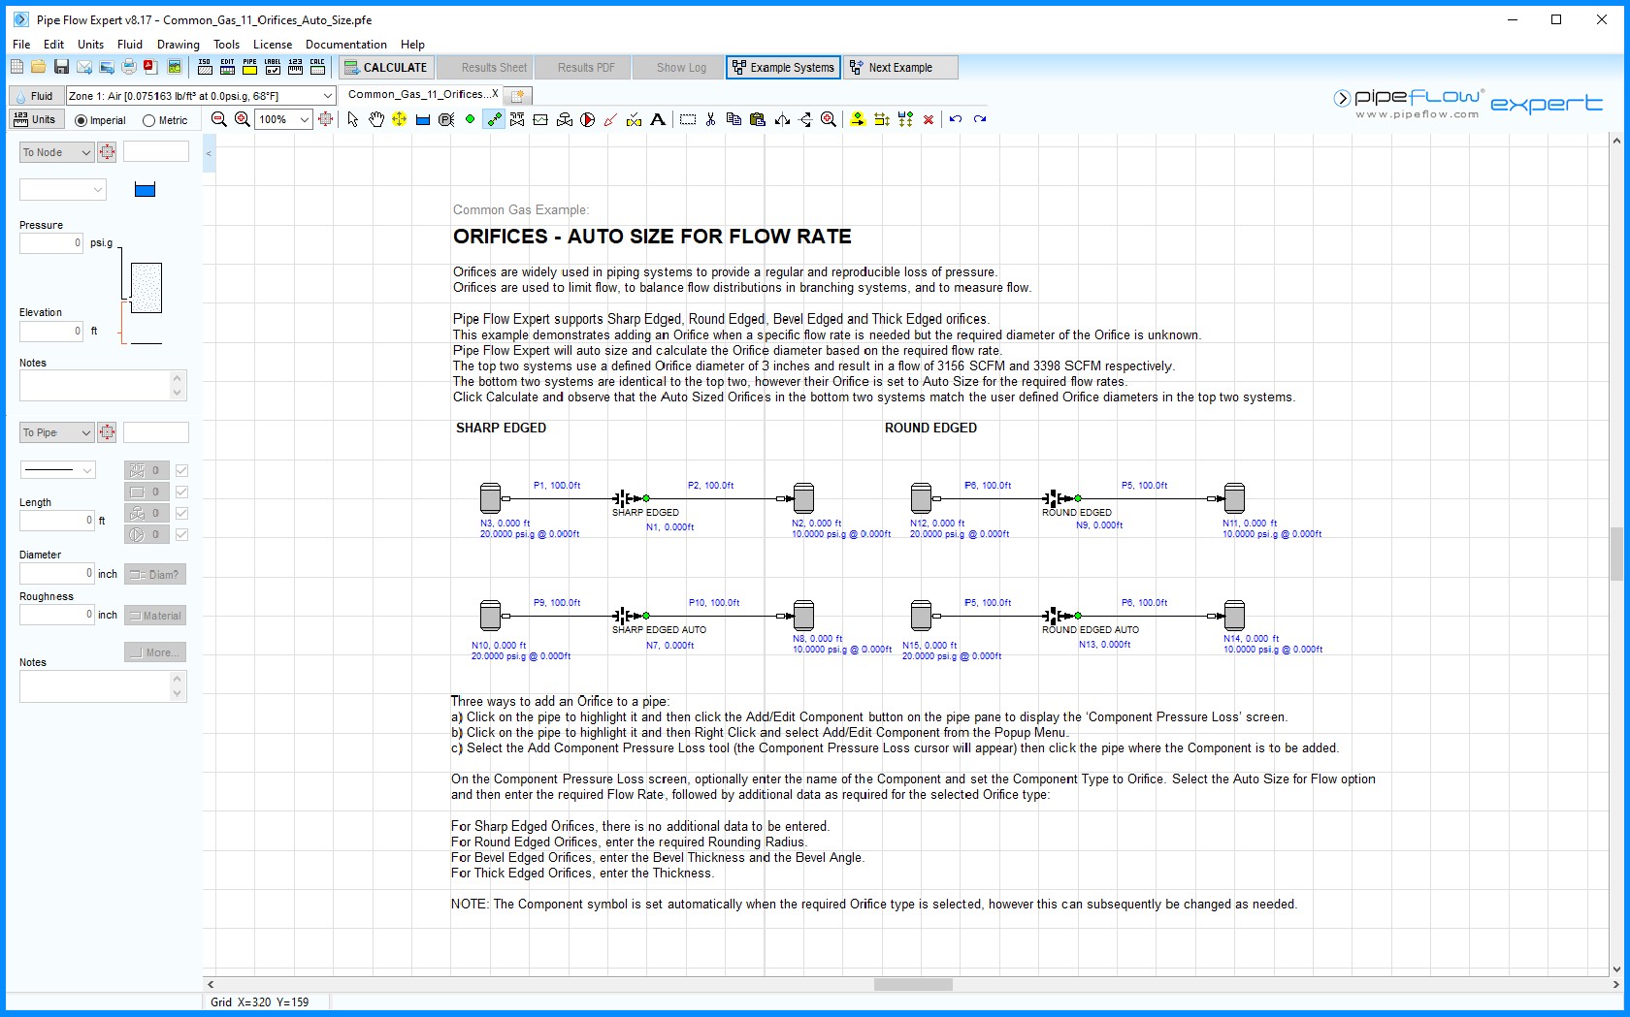
Task: Select the Add Join Point green node tool
Action: pyautogui.click(x=471, y=119)
